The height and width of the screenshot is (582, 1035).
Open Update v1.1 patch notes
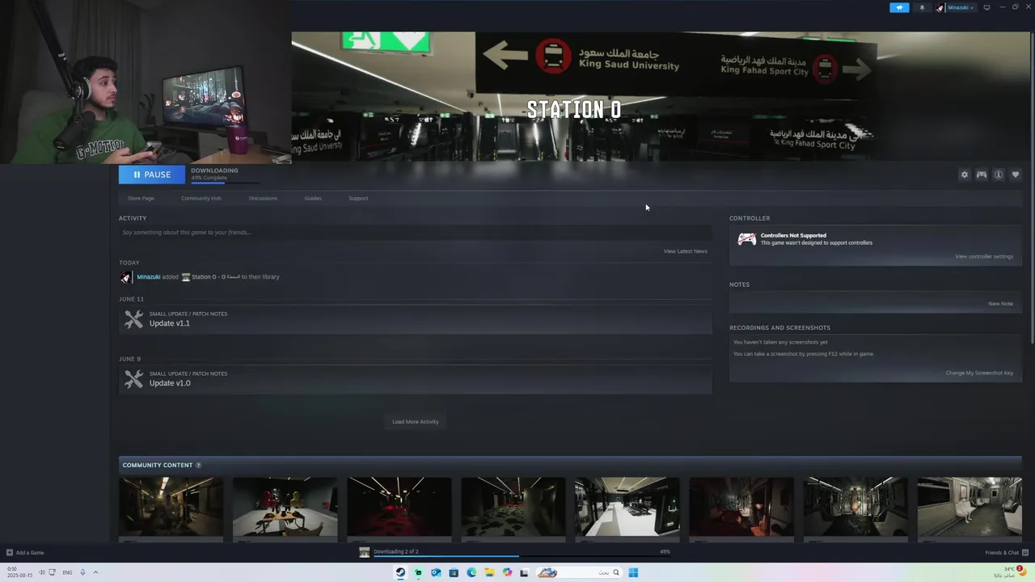[x=416, y=319]
